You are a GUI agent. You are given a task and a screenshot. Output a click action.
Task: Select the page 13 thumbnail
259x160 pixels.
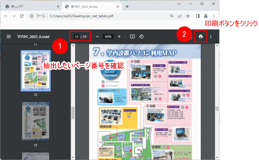click(36, 121)
